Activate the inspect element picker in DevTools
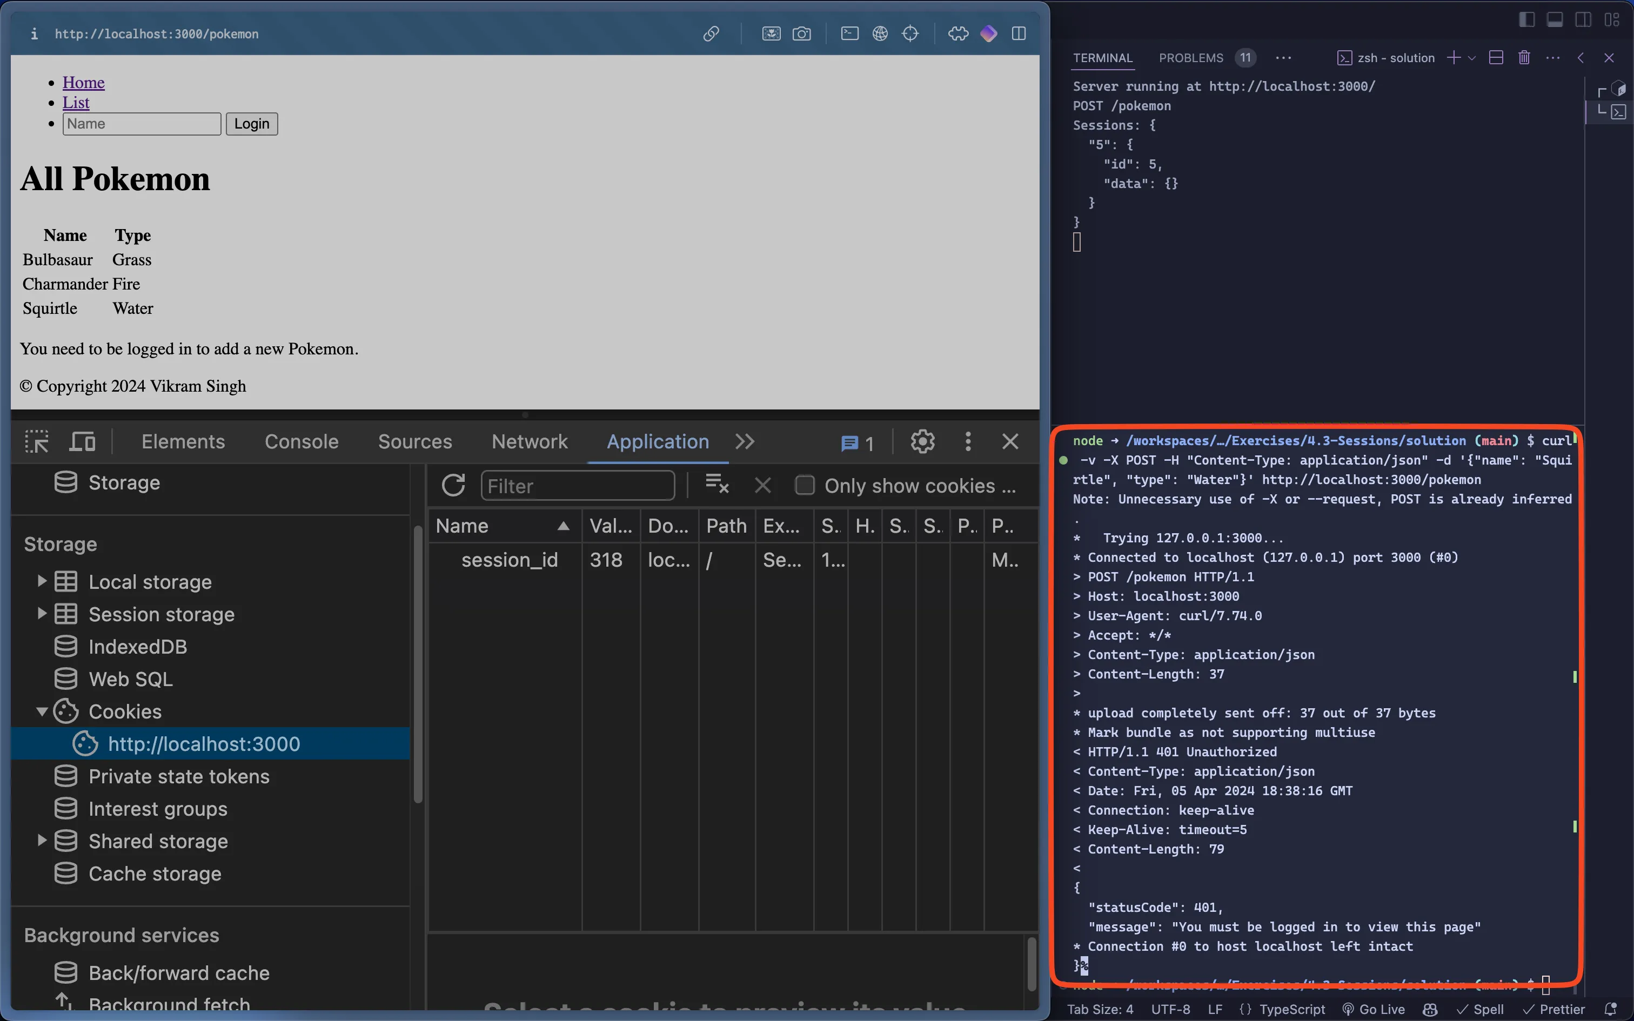Screen dimensions: 1634x1021 click(x=36, y=442)
